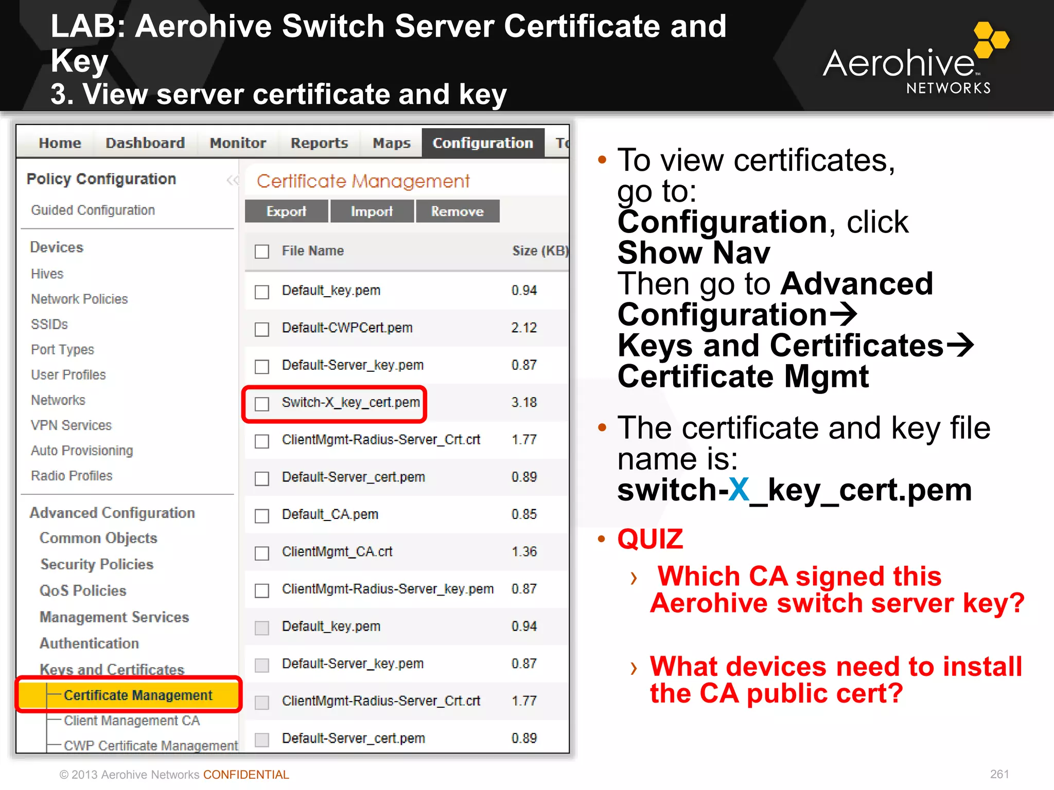This screenshot has height=790, width=1054.
Task: Click the 2.12 size value
Action: [524, 328]
